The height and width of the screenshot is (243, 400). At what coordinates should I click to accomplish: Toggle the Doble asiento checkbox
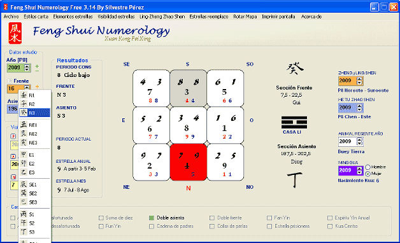[152, 218]
